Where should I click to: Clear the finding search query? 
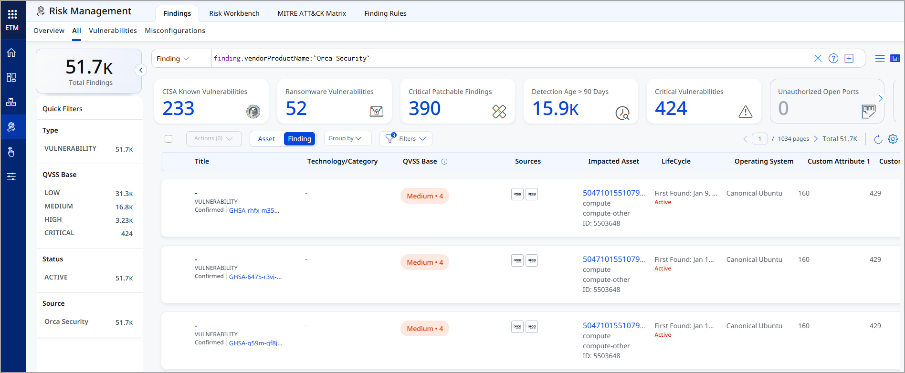pos(818,58)
